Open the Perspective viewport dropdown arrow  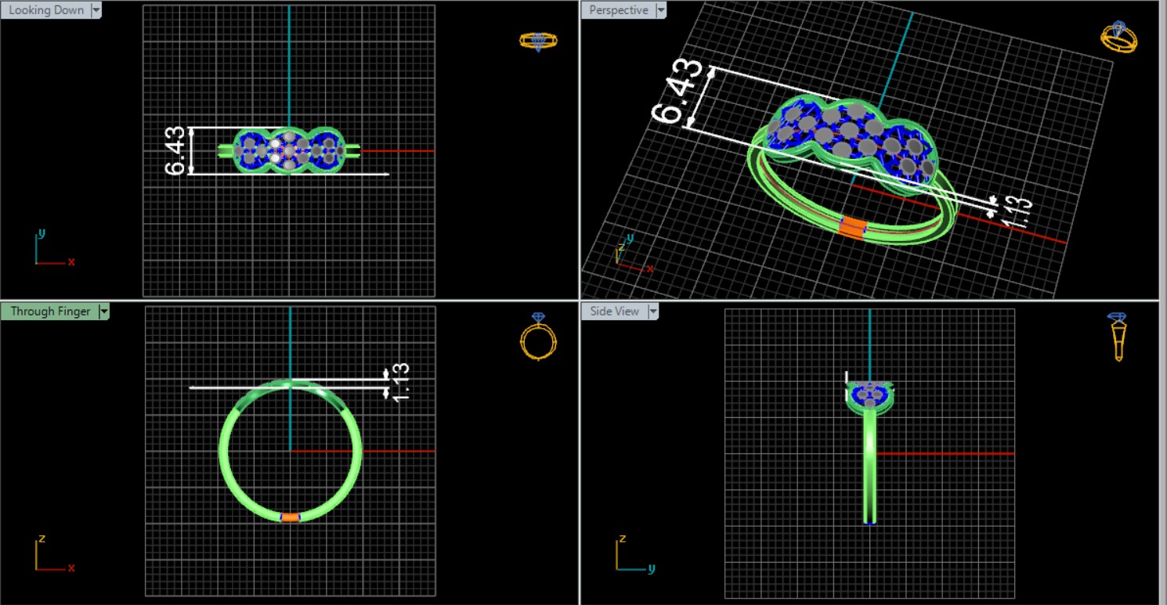[661, 10]
